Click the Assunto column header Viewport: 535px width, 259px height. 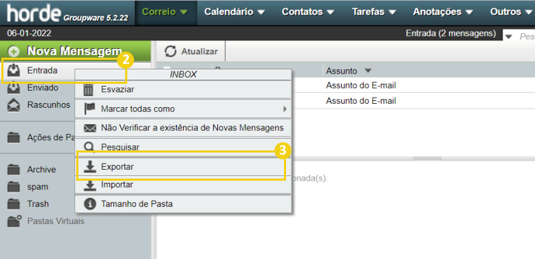(342, 71)
